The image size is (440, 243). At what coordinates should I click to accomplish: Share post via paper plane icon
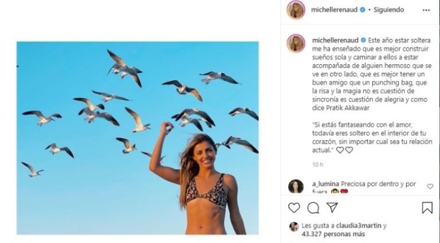pos(332,207)
